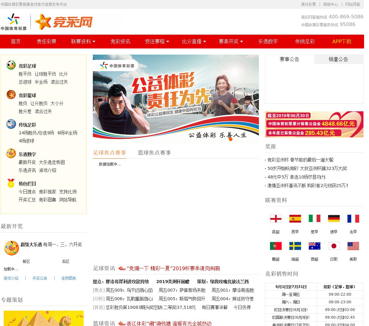Open the 比分直播 dropdown menu
The width and height of the screenshot is (369, 326).
[194, 41]
